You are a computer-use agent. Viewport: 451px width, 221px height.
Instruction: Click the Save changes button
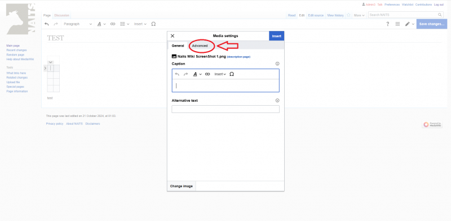(432, 24)
